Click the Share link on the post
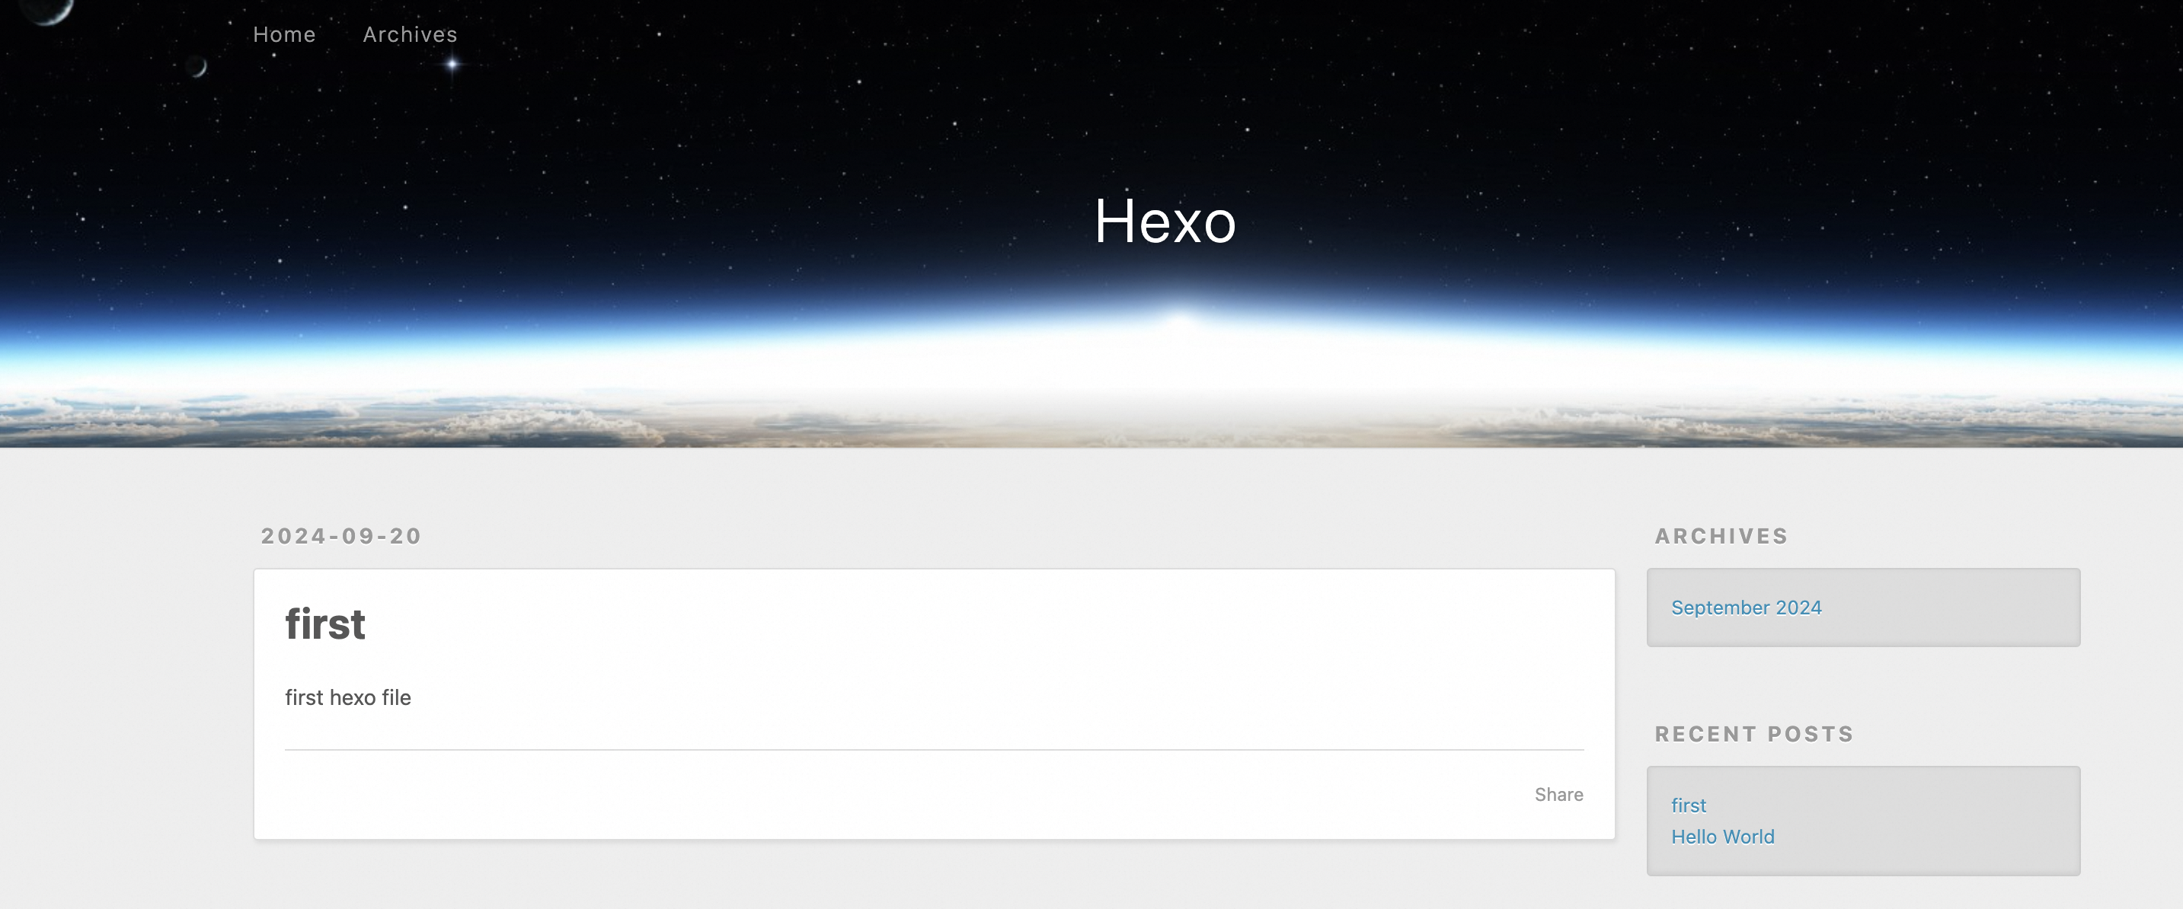 (1558, 795)
